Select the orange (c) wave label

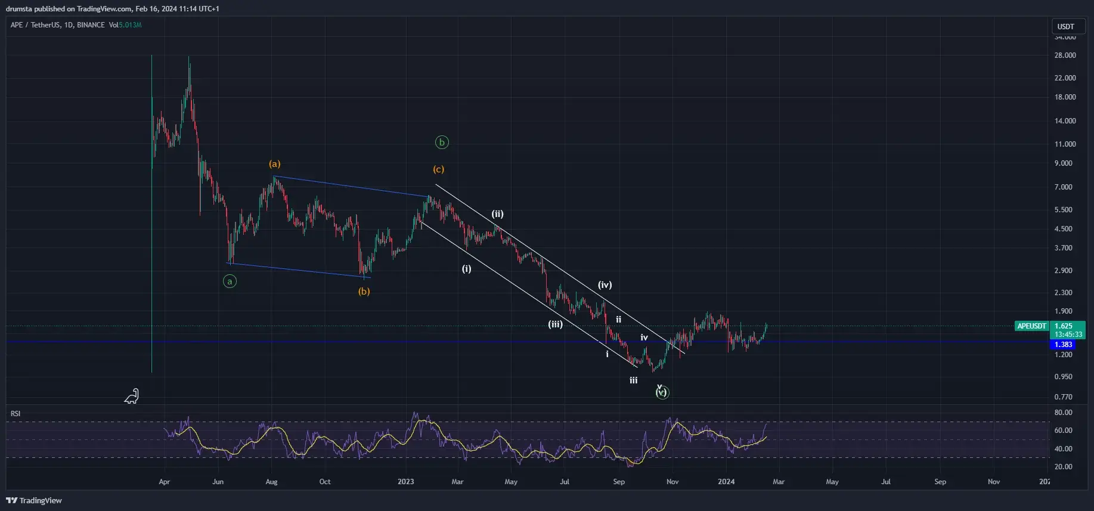(438, 169)
